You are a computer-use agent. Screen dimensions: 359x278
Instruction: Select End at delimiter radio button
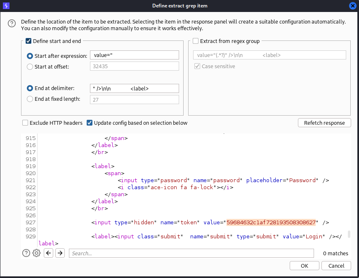click(30, 88)
